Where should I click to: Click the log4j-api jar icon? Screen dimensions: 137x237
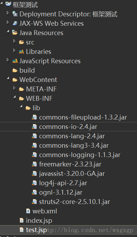tap(34, 183)
